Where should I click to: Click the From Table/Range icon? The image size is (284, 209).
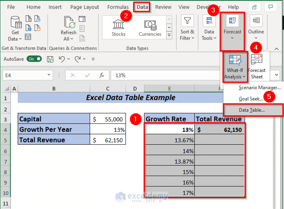coord(28,37)
